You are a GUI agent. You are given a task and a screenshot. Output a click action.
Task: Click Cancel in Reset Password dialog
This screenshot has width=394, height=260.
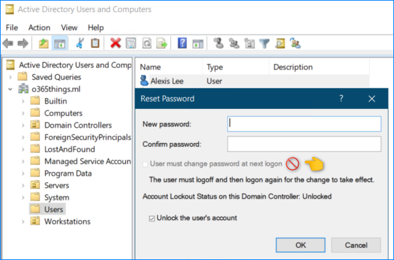356,245
